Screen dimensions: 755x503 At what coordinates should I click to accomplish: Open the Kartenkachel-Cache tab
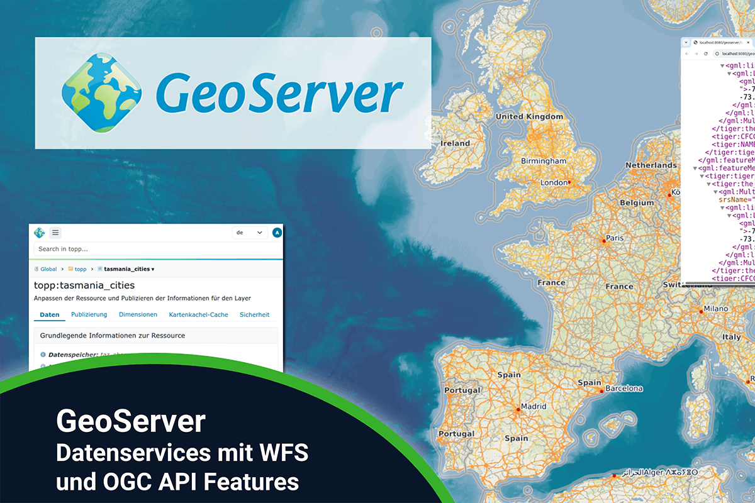pyautogui.click(x=198, y=314)
